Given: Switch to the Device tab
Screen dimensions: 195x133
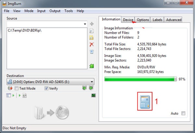Looking at the screenshot, I should click(x=128, y=20).
